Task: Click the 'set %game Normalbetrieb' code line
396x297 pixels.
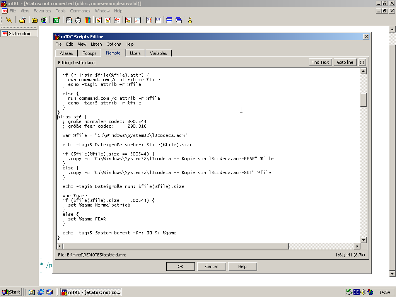Action: point(99,205)
